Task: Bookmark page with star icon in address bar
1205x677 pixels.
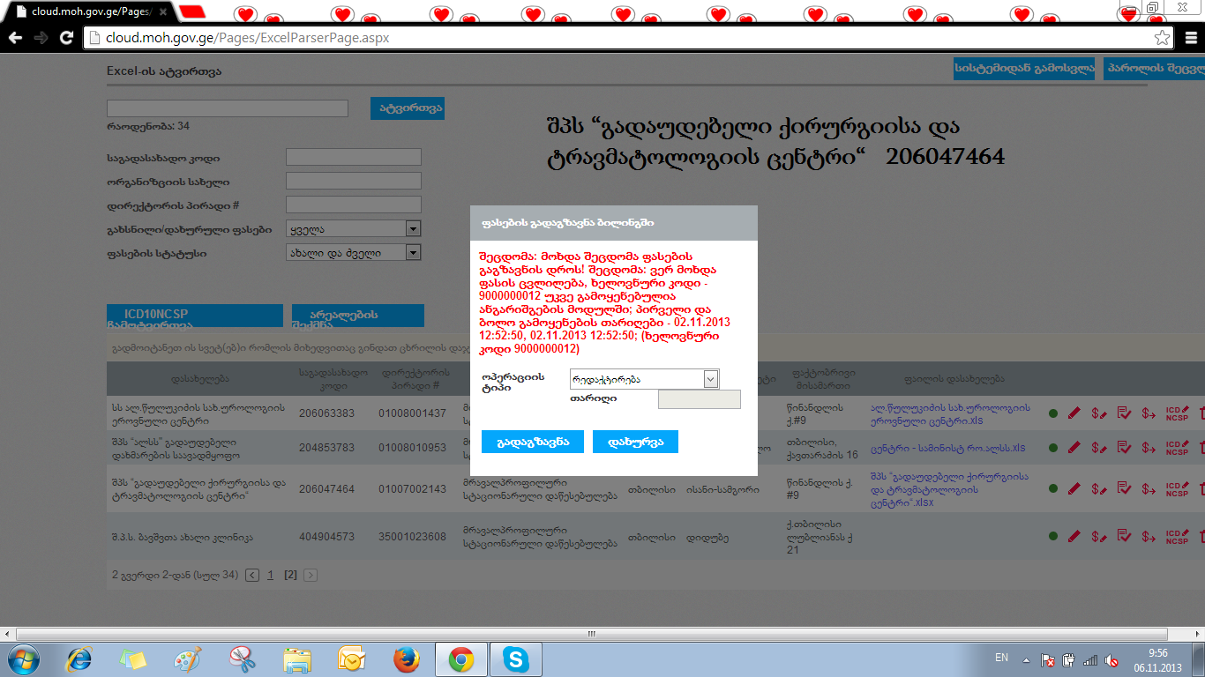Action: pyautogui.click(x=1163, y=38)
